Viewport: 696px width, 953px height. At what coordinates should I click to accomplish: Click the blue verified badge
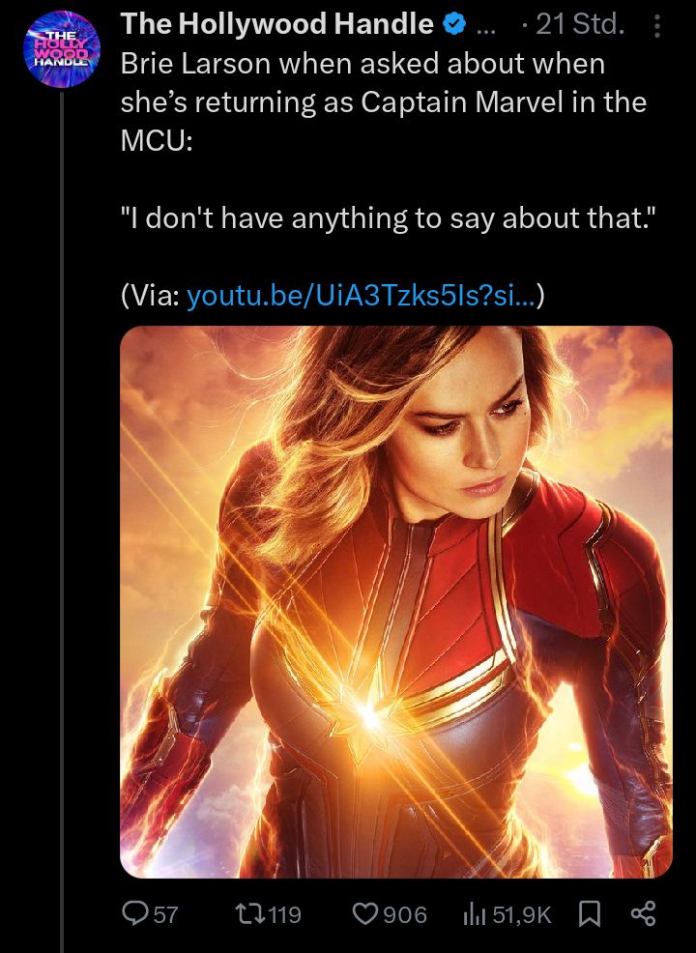[454, 25]
